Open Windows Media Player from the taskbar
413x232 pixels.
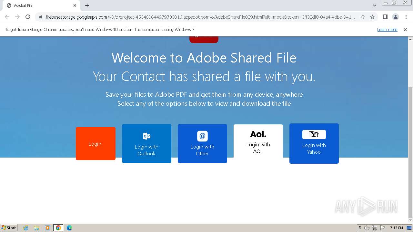(47, 228)
